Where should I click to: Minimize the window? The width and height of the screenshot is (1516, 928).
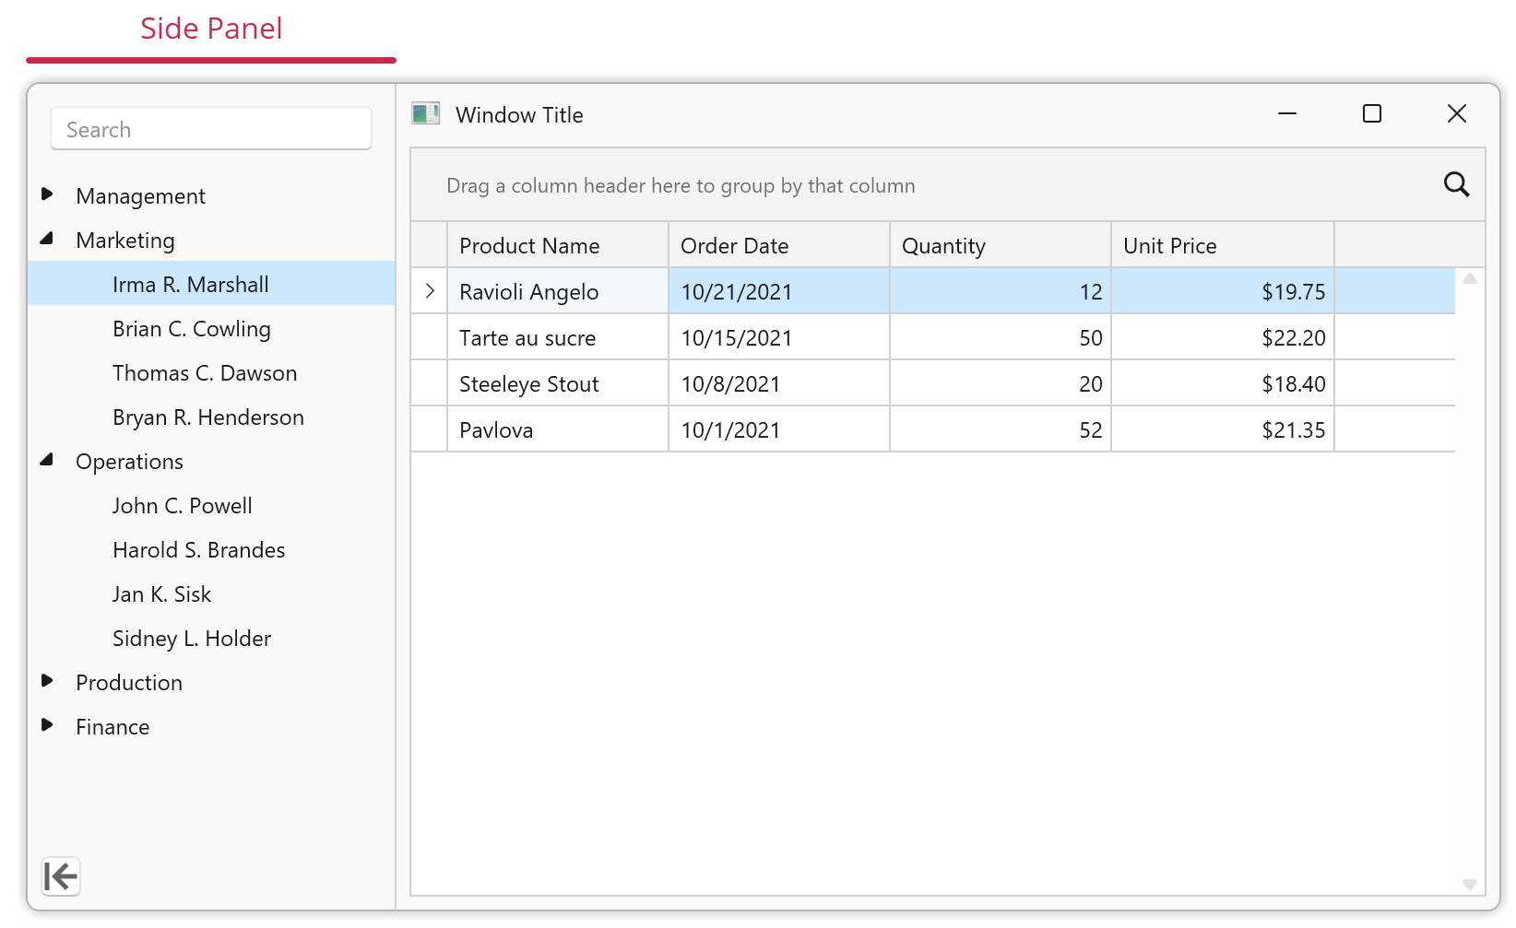click(1286, 114)
